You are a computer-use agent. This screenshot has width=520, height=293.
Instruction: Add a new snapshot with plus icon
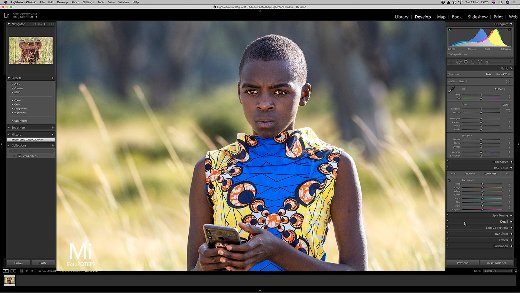(52, 128)
